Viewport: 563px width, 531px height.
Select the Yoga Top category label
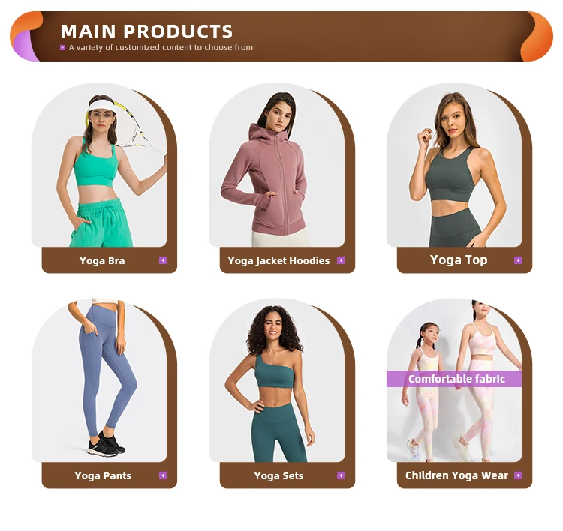pos(459,259)
